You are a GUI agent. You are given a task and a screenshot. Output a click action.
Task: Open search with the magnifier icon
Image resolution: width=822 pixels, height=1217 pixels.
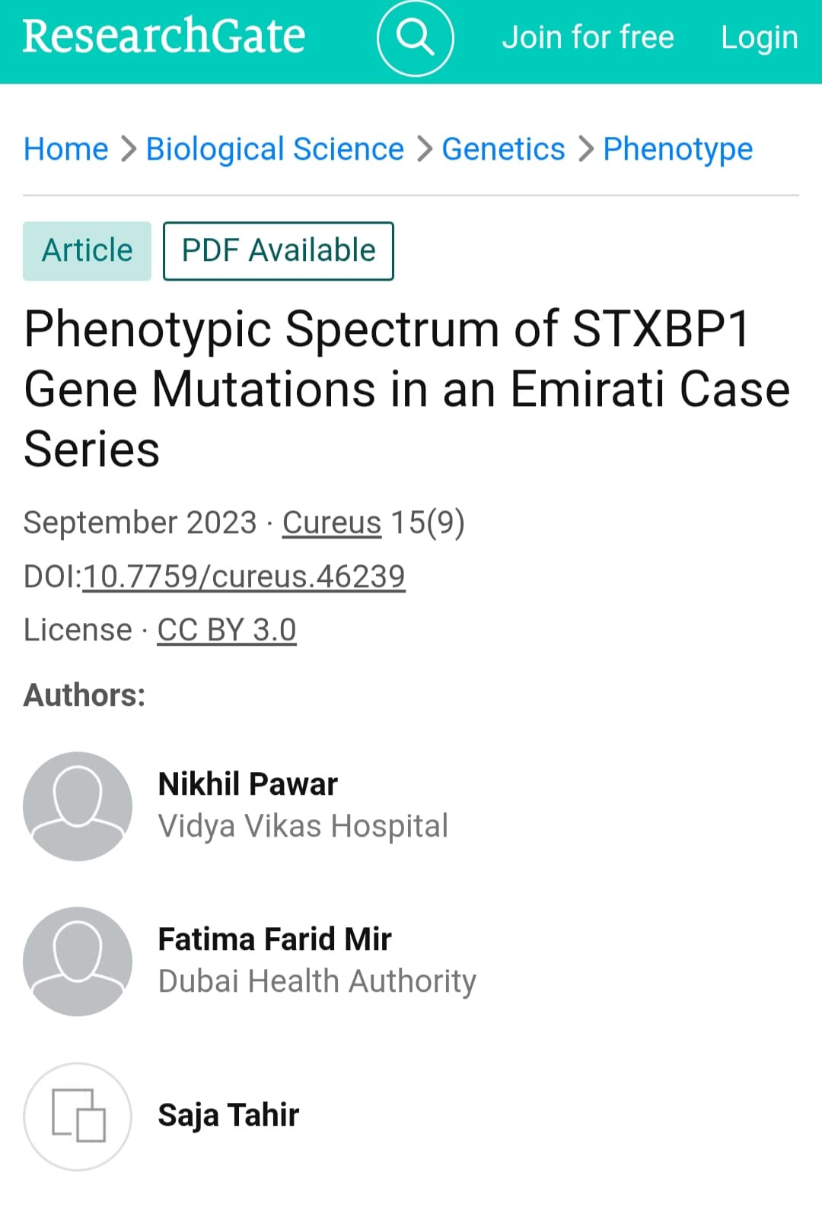tap(416, 37)
